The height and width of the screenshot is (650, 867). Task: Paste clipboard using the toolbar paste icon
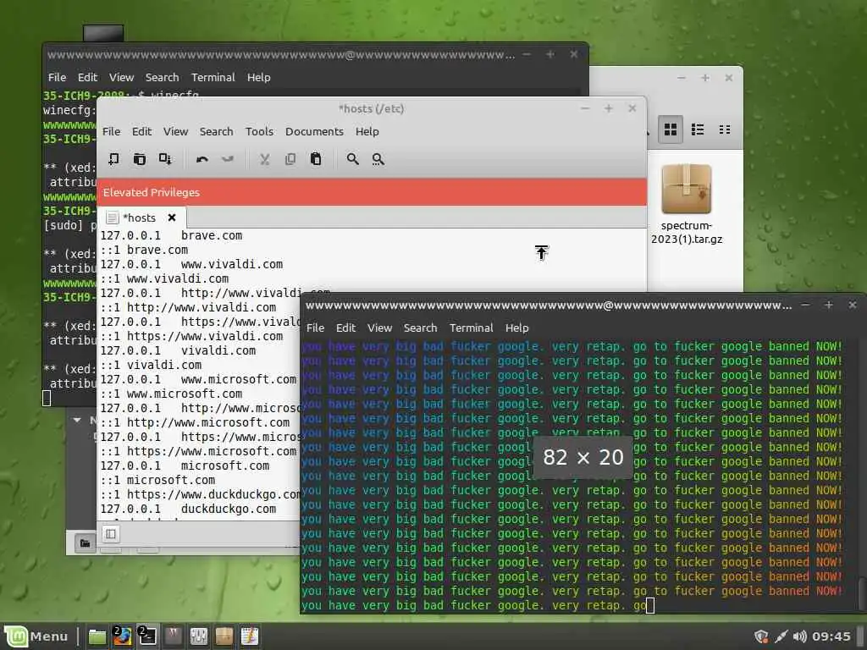tap(316, 159)
